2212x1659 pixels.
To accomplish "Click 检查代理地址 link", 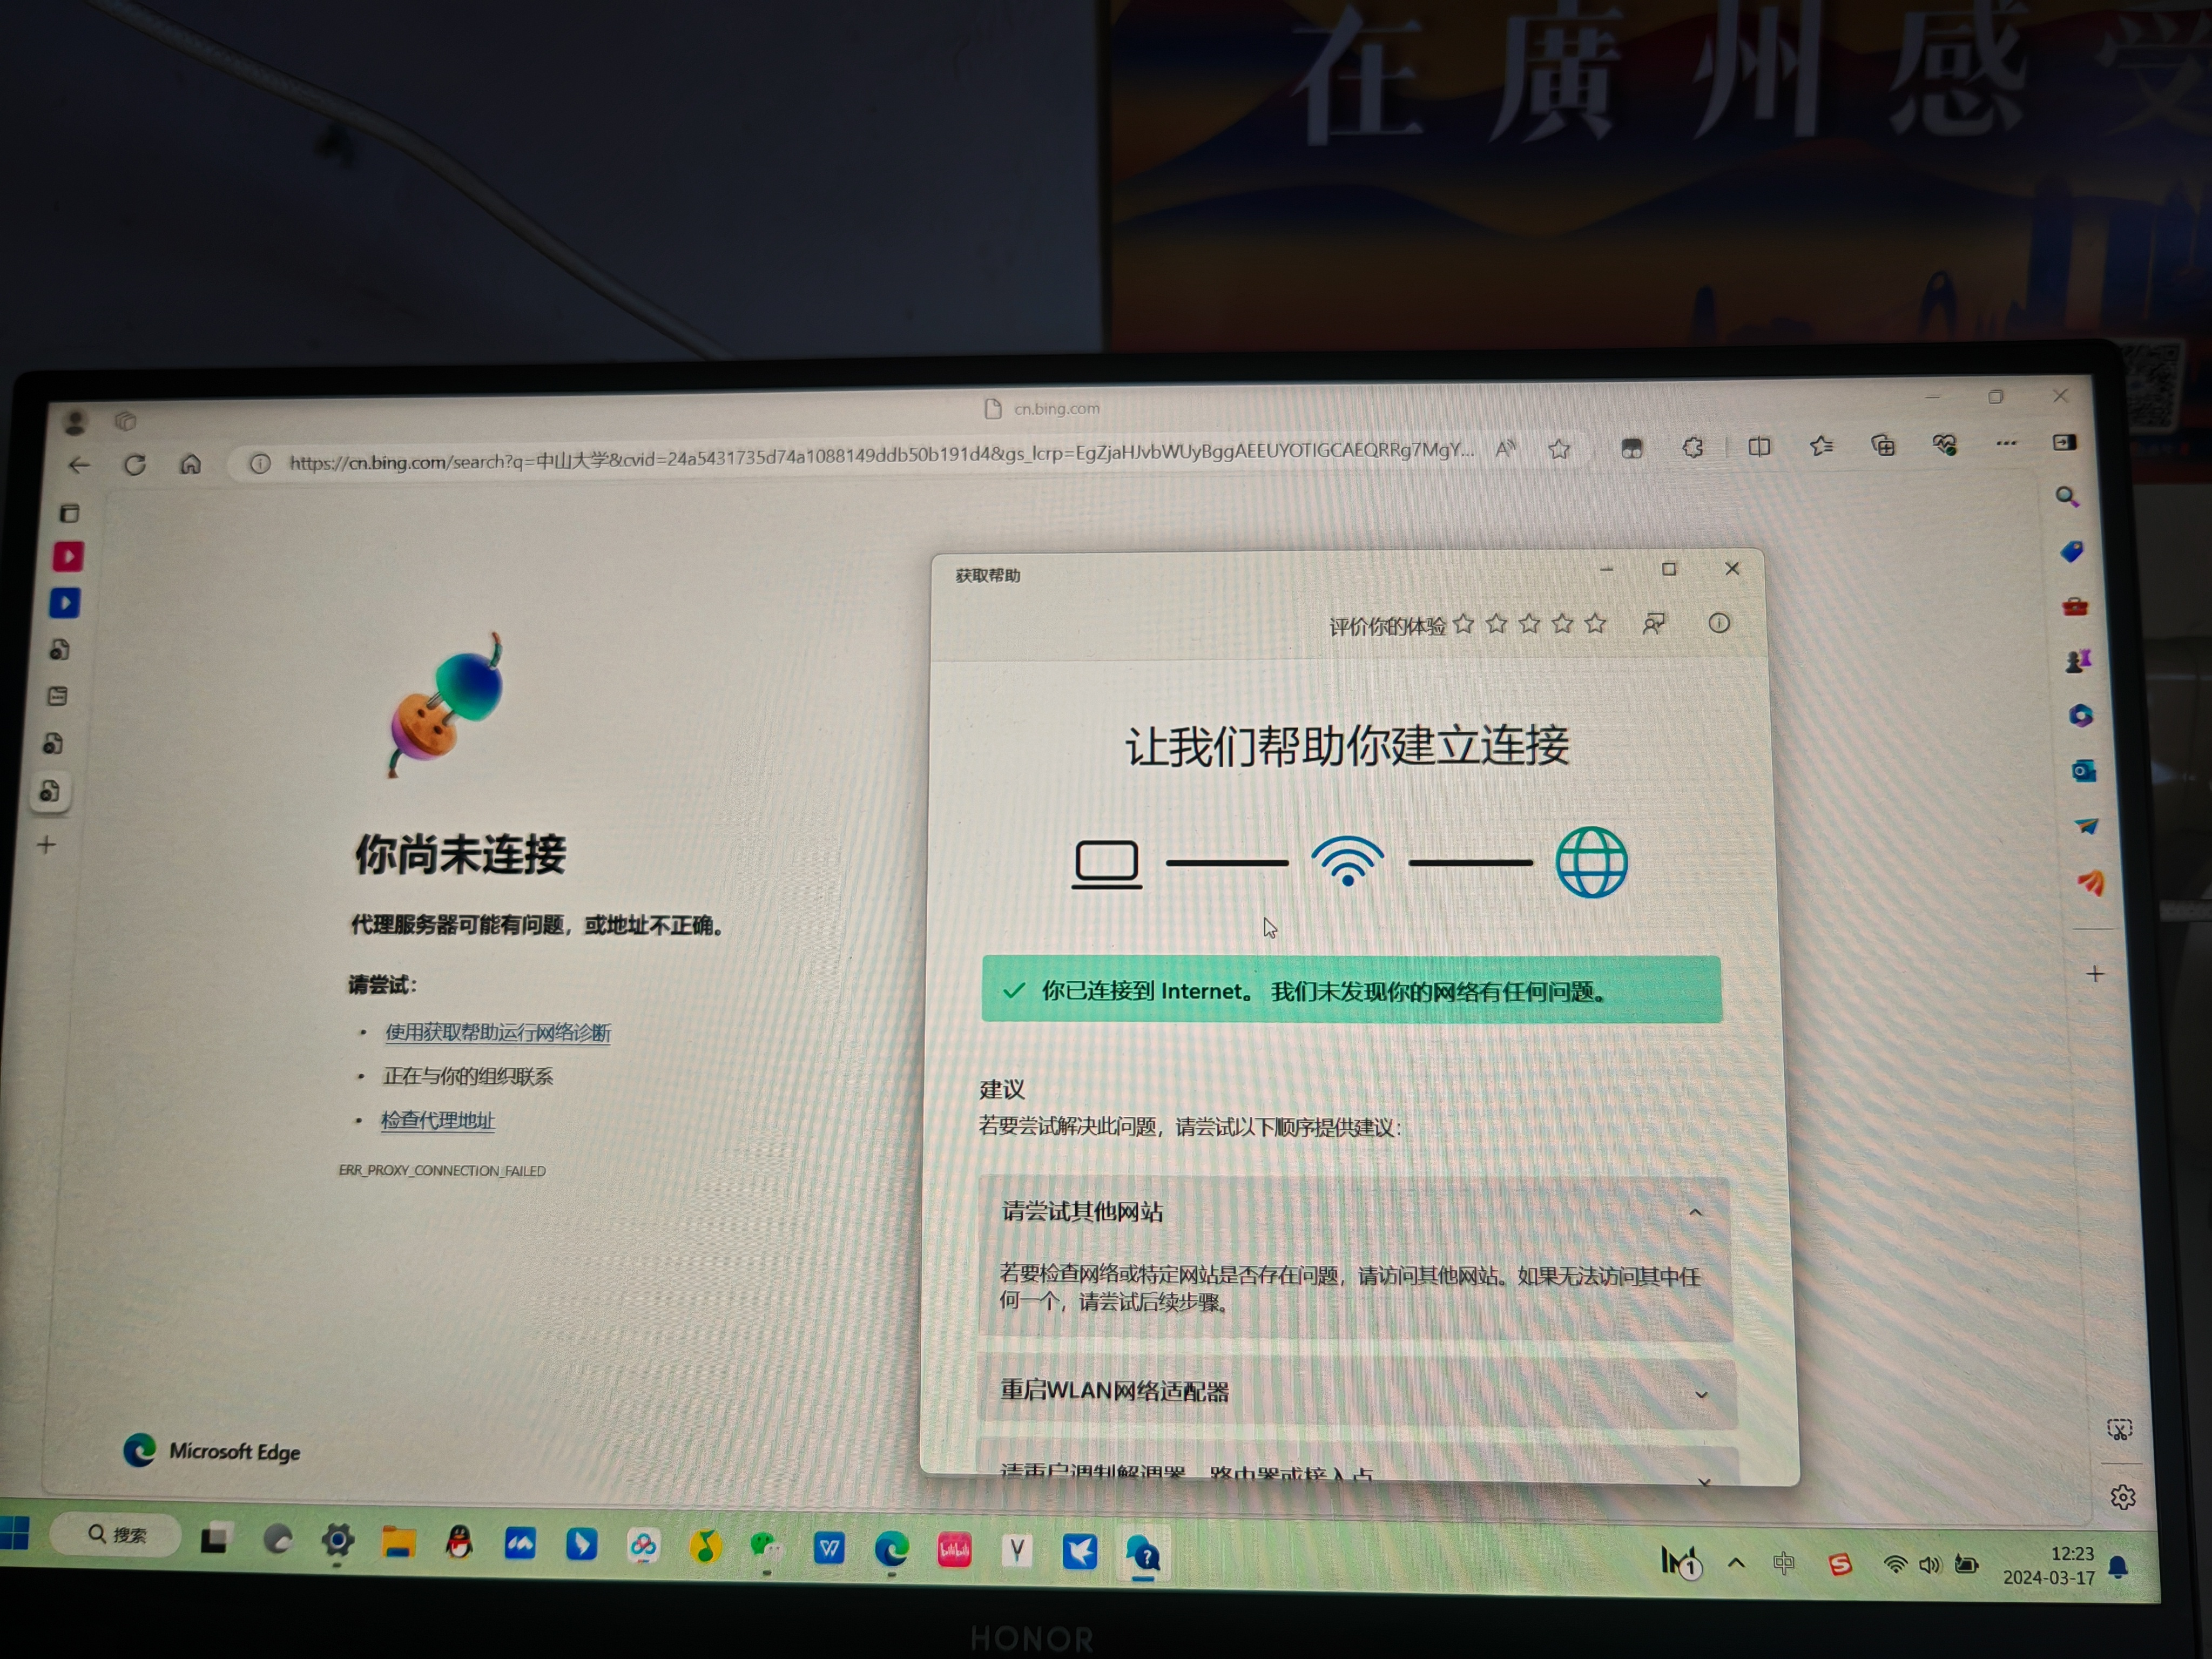I will (x=437, y=1120).
